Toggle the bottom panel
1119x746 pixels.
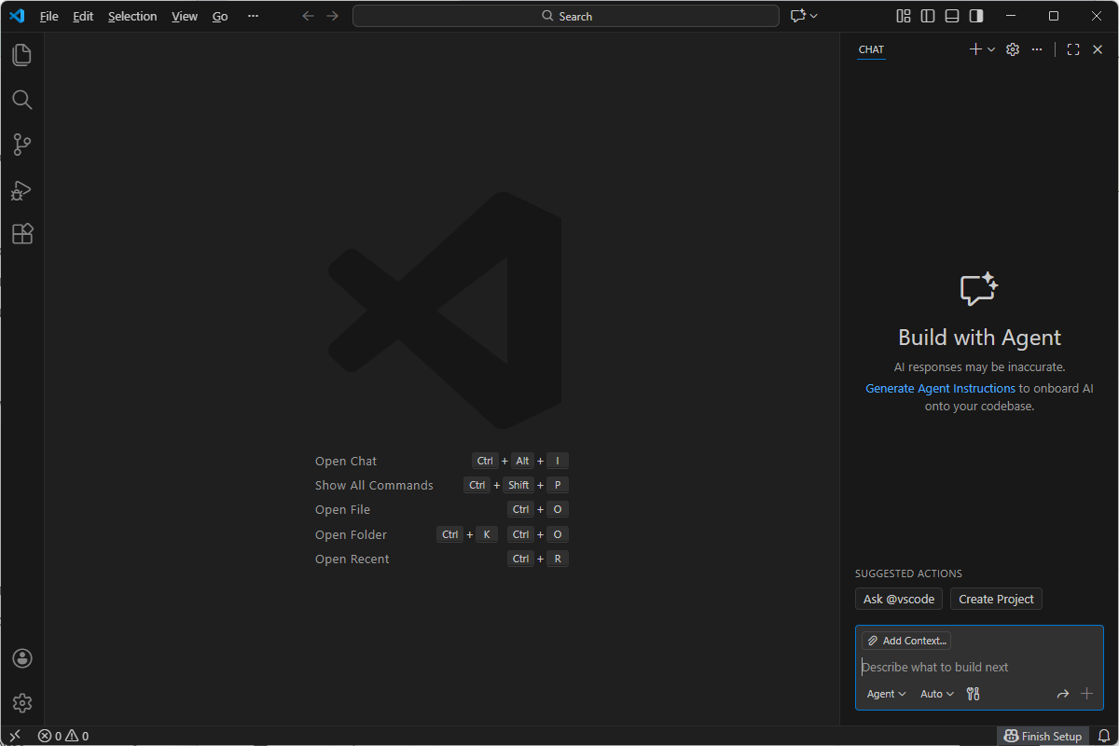pyautogui.click(x=952, y=16)
